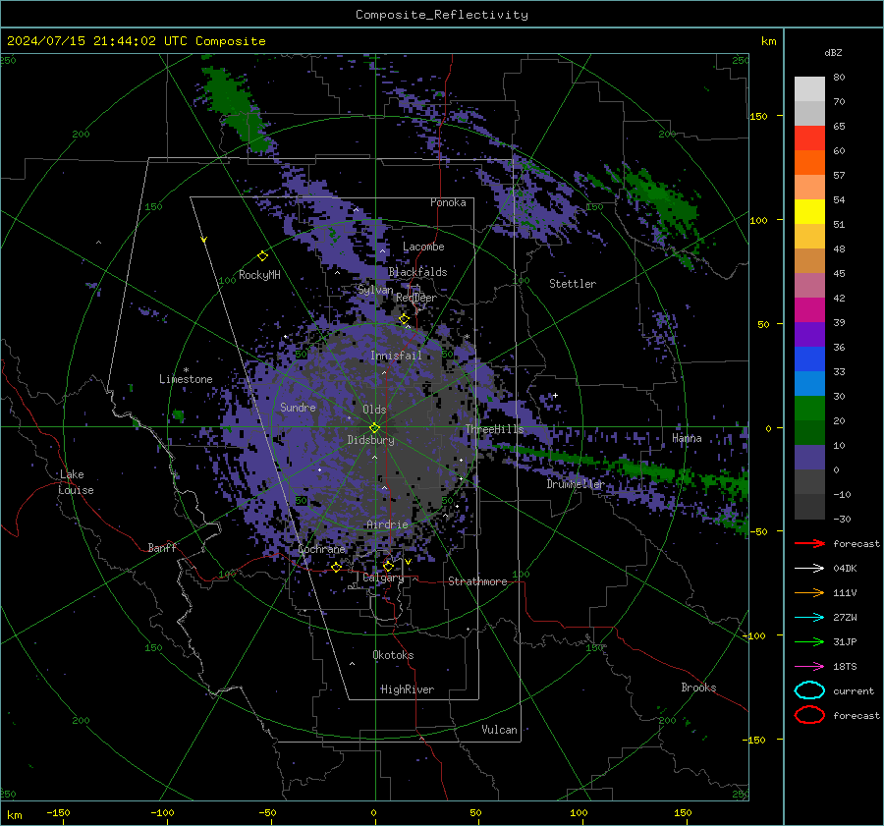Image resolution: width=884 pixels, height=826 pixels.
Task: Select the red 60-65 dBZ color band
Action: pyautogui.click(x=809, y=138)
